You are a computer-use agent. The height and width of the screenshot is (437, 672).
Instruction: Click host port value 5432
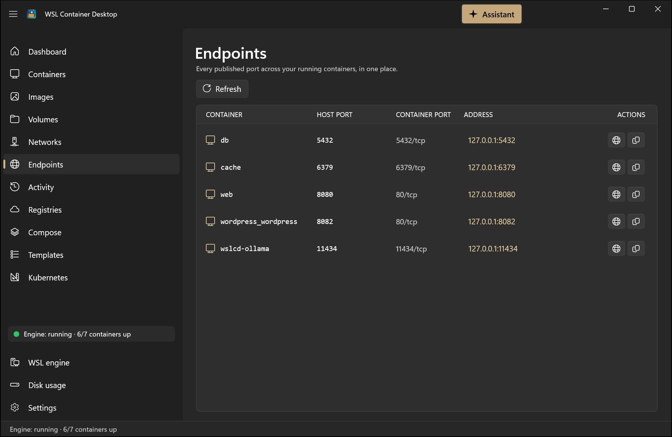point(325,140)
